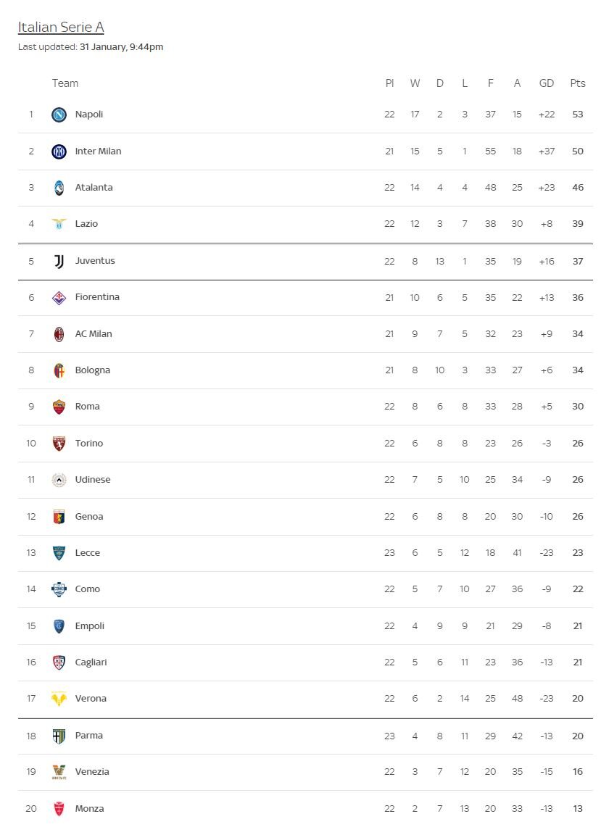Click the Parma club crest

pyautogui.click(x=59, y=736)
